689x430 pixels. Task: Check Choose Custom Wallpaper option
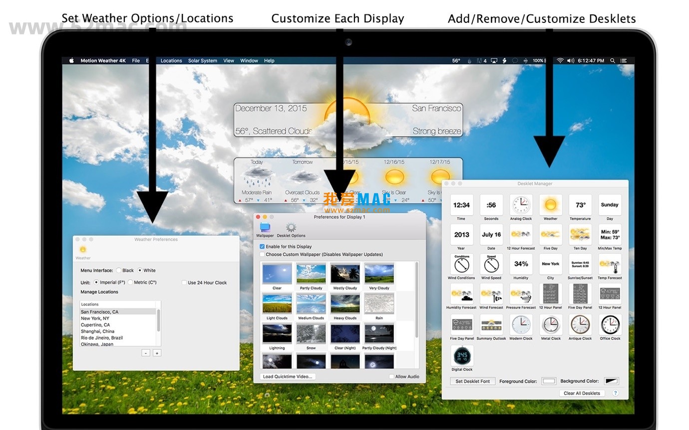pos(262,255)
